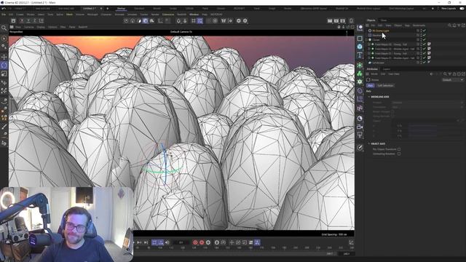Click the Render to Picture Viewer icon
466x262 pixels.
pos(336,21)
